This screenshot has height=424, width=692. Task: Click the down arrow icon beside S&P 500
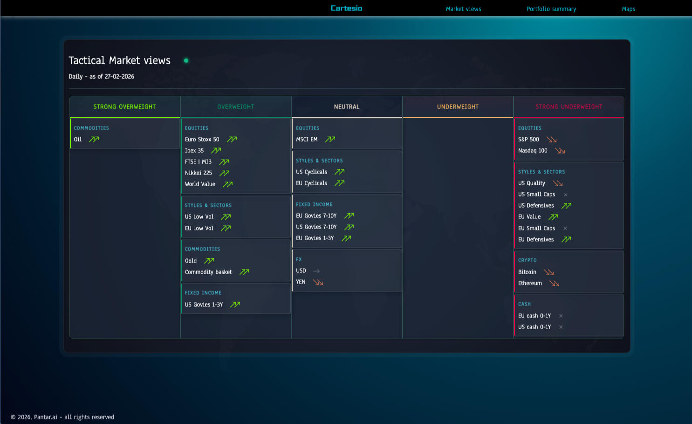[551, 140]
